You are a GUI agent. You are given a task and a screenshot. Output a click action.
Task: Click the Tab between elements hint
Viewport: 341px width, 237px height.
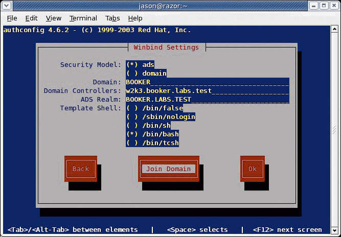tap(73, 230)
